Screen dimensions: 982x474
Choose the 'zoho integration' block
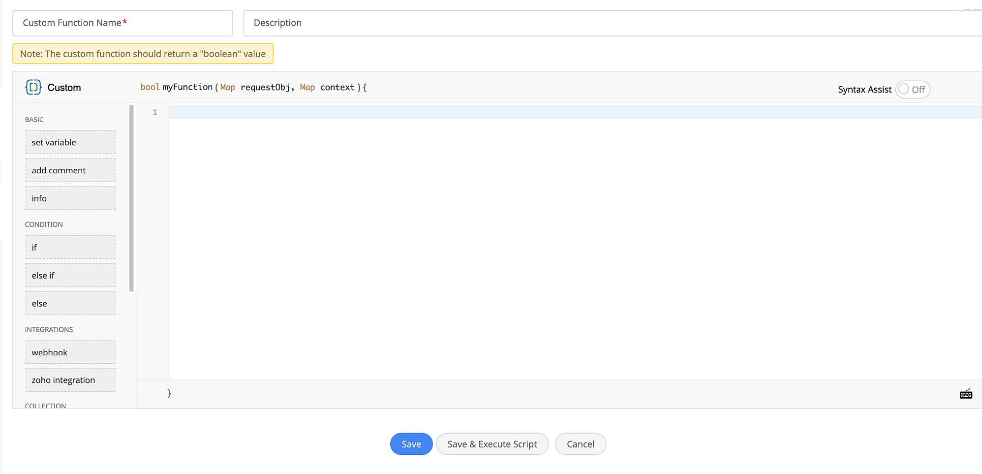click(70, 380)
